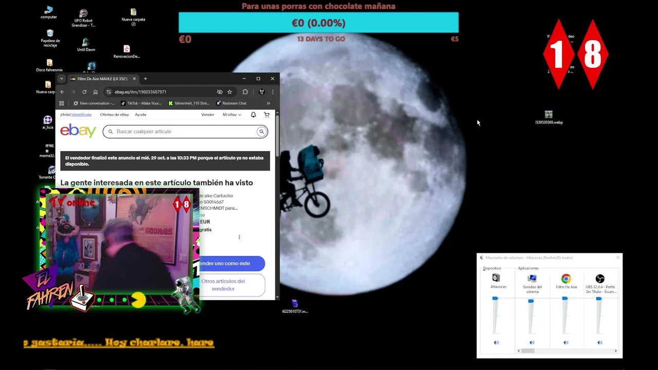This screenshot has height=370, width=658.
Task: Go to Chrome home page
Action: coord(95,92)
